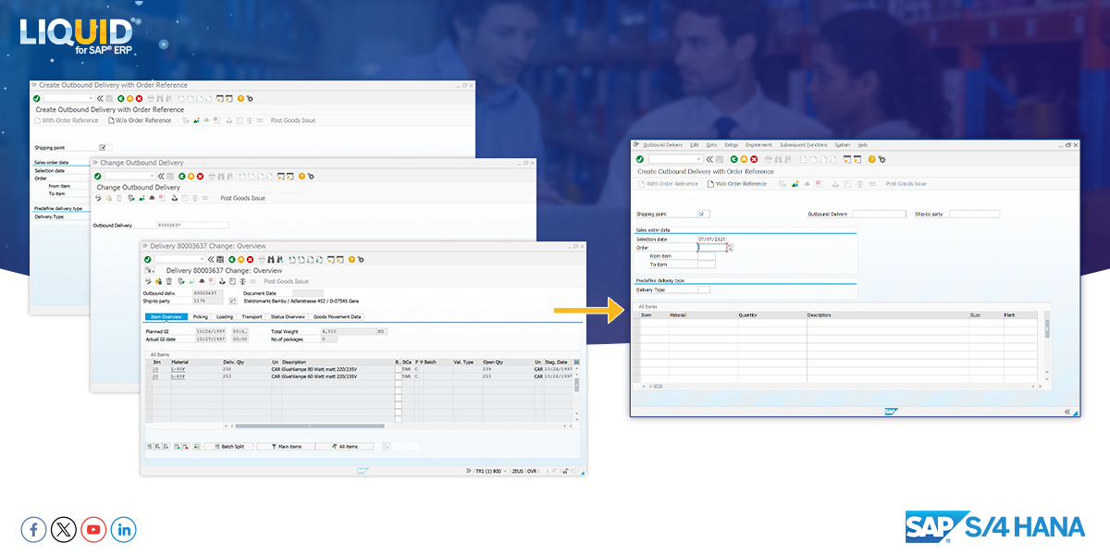The image size is (1110, 555).
Task: Click the Ship-to party details icon beside 1175
Action: pyautogui.click(x=233, y=301)
